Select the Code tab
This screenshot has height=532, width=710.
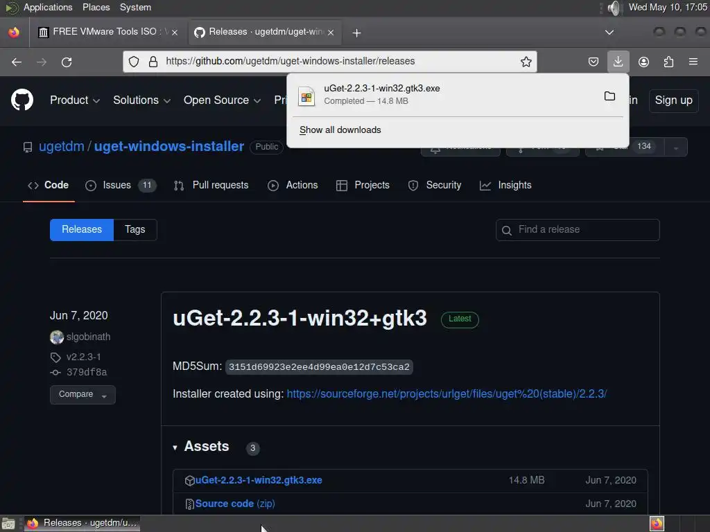(x=49, y=185)
